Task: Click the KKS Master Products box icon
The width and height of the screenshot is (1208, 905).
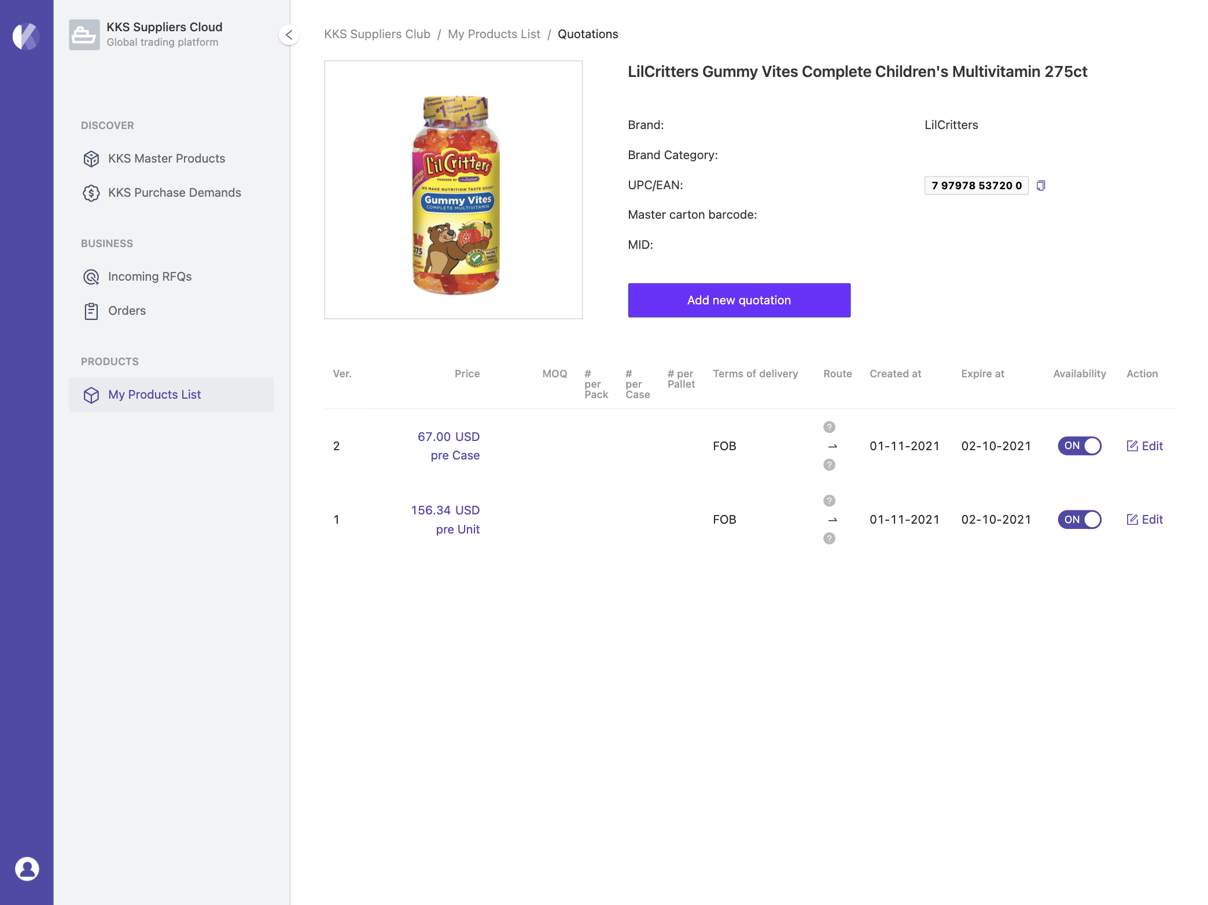Action: tap(91, 159)
